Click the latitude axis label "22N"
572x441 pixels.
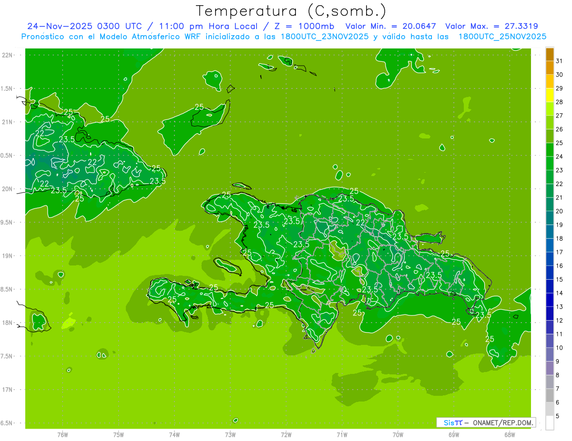(7, 55)
